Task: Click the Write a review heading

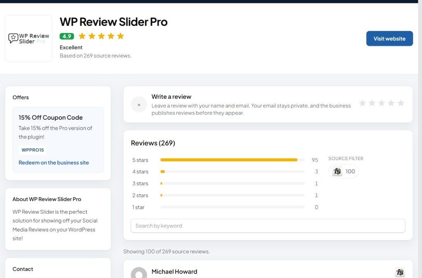Action: 171,96
